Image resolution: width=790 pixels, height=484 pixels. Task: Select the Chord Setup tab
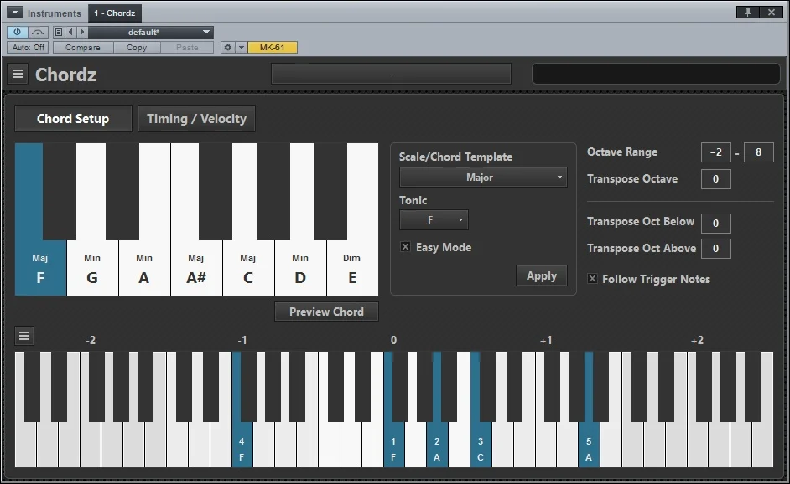pos(73,119)
